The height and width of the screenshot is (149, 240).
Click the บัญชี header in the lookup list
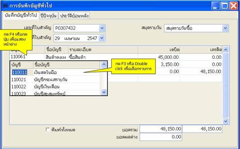point(22,65)
